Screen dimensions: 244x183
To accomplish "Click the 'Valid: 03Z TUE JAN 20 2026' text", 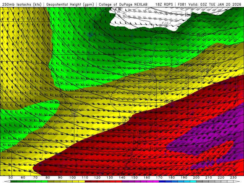I will 215,4.
